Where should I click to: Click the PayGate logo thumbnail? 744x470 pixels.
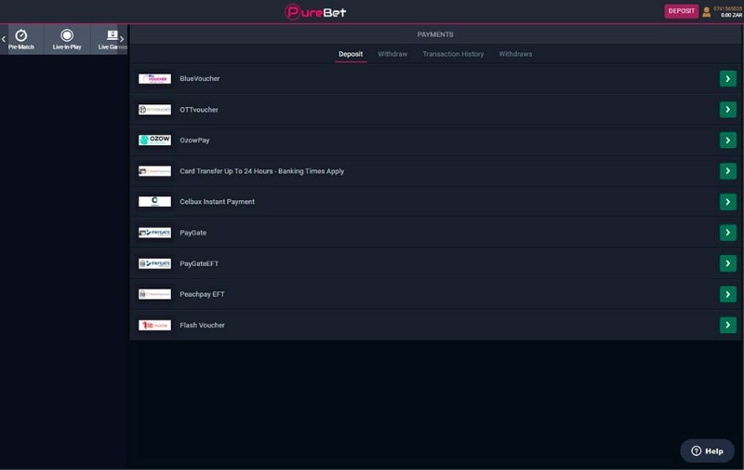click(154, 233)
